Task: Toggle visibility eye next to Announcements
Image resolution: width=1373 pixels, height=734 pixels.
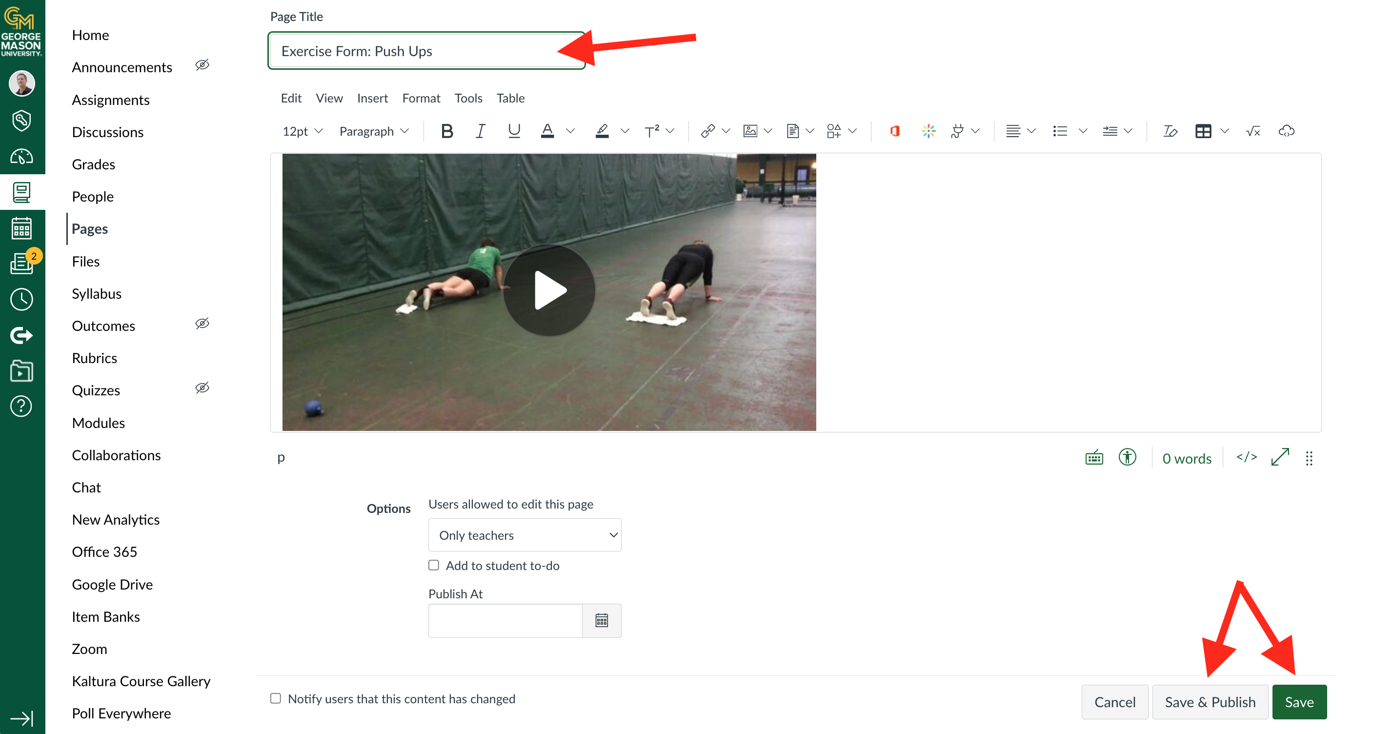Action: [202, 65]
